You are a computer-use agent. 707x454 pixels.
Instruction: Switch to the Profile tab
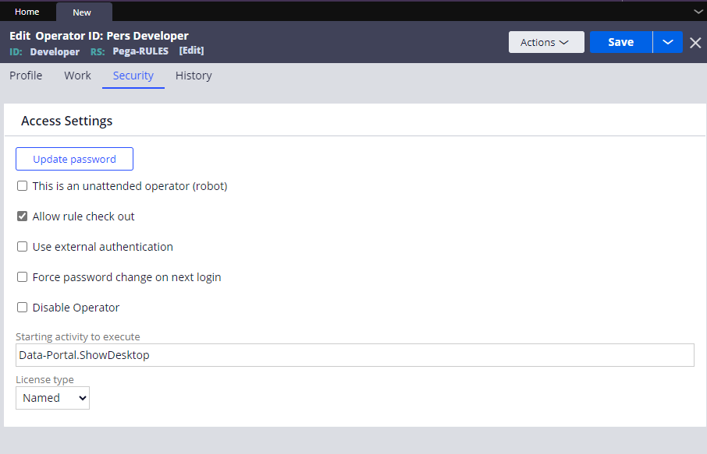(x=26, y=76)
